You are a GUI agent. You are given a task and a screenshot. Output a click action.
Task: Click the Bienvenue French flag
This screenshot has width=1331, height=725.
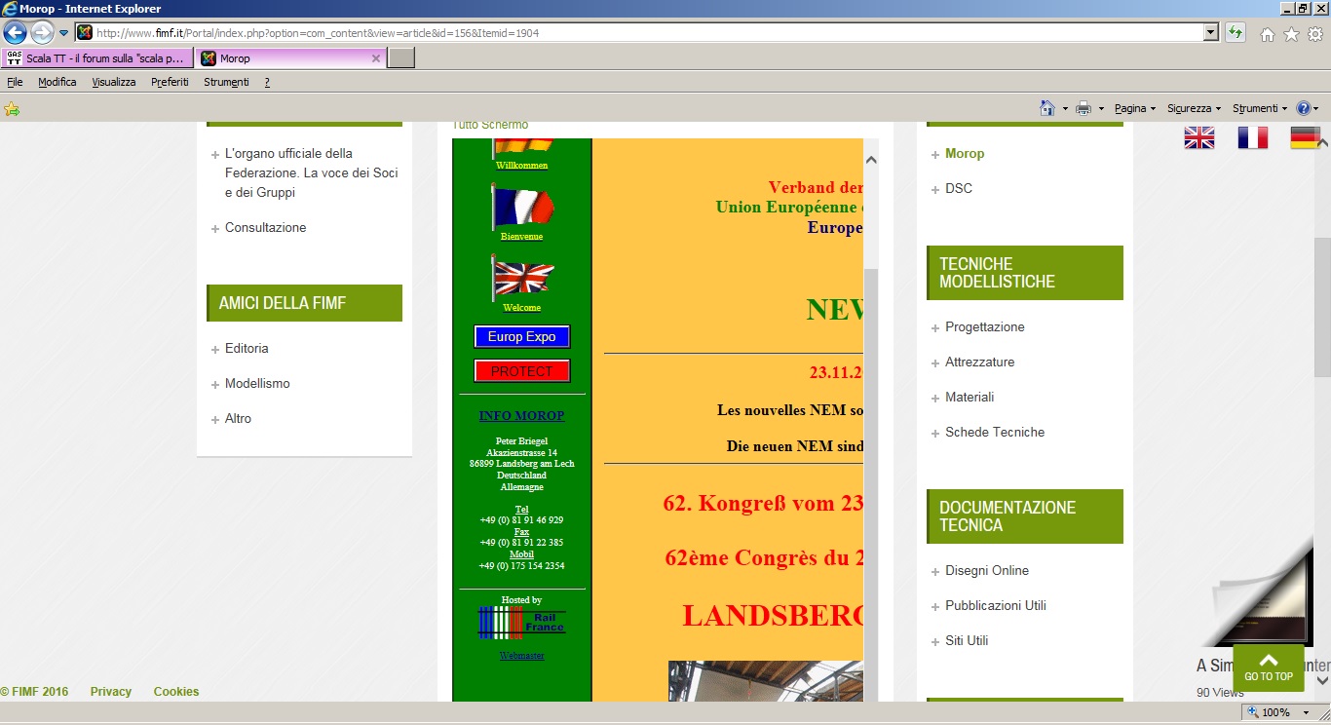point(522,207)
